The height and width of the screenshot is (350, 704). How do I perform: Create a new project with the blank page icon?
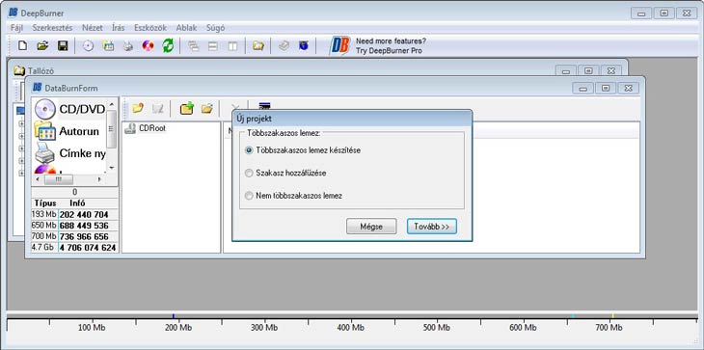22,45
